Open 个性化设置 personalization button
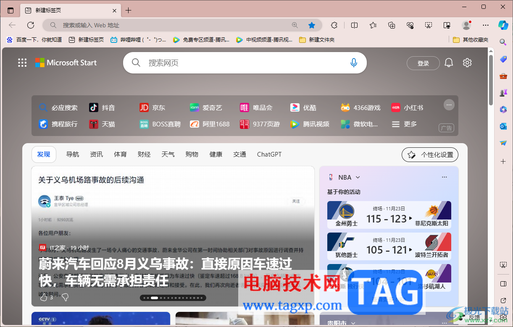This screenshot has width=513, height=327. pos(430,154)
